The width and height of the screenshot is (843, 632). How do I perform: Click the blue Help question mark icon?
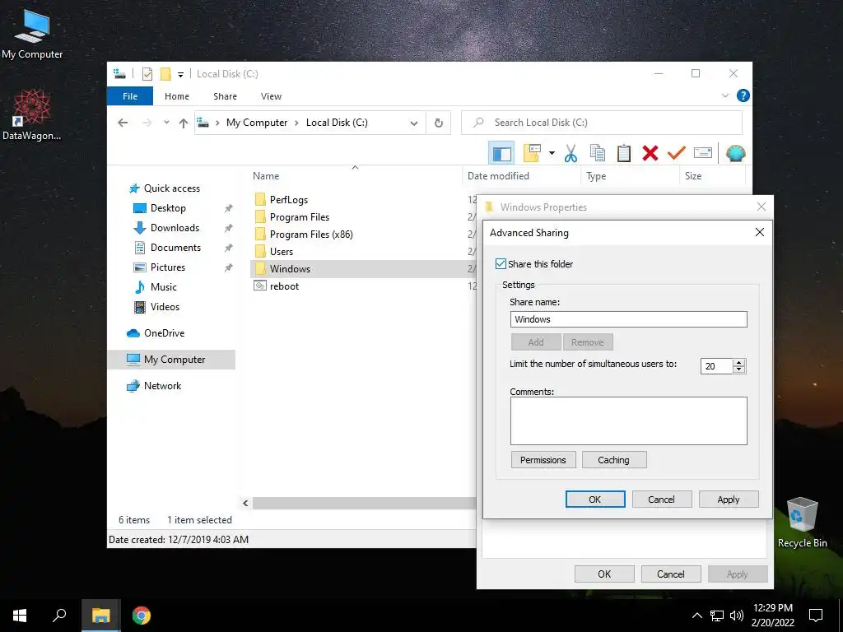743,95
